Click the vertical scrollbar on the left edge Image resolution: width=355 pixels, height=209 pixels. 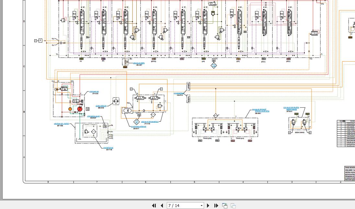pos(2,97)
